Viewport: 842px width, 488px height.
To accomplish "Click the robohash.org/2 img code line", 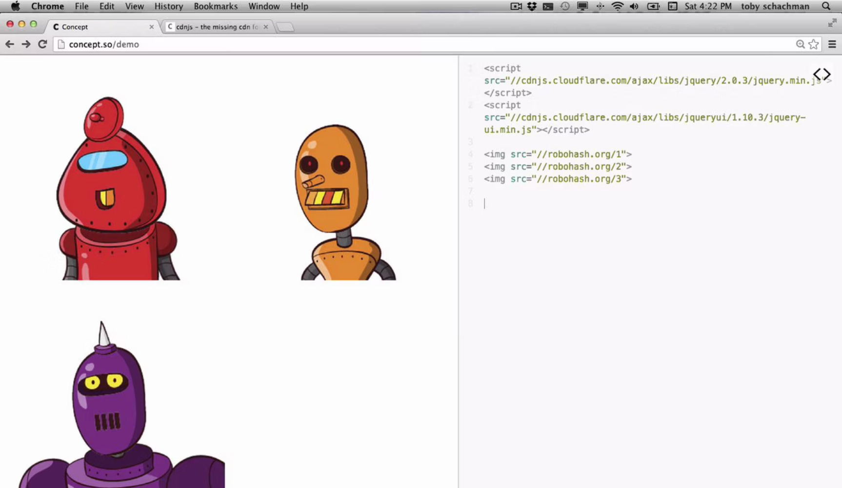I will (558, 167).
